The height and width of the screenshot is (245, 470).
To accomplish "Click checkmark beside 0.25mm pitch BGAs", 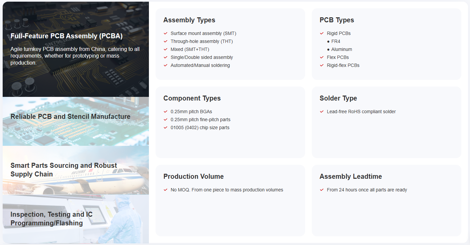I will [x=166, y=112].
